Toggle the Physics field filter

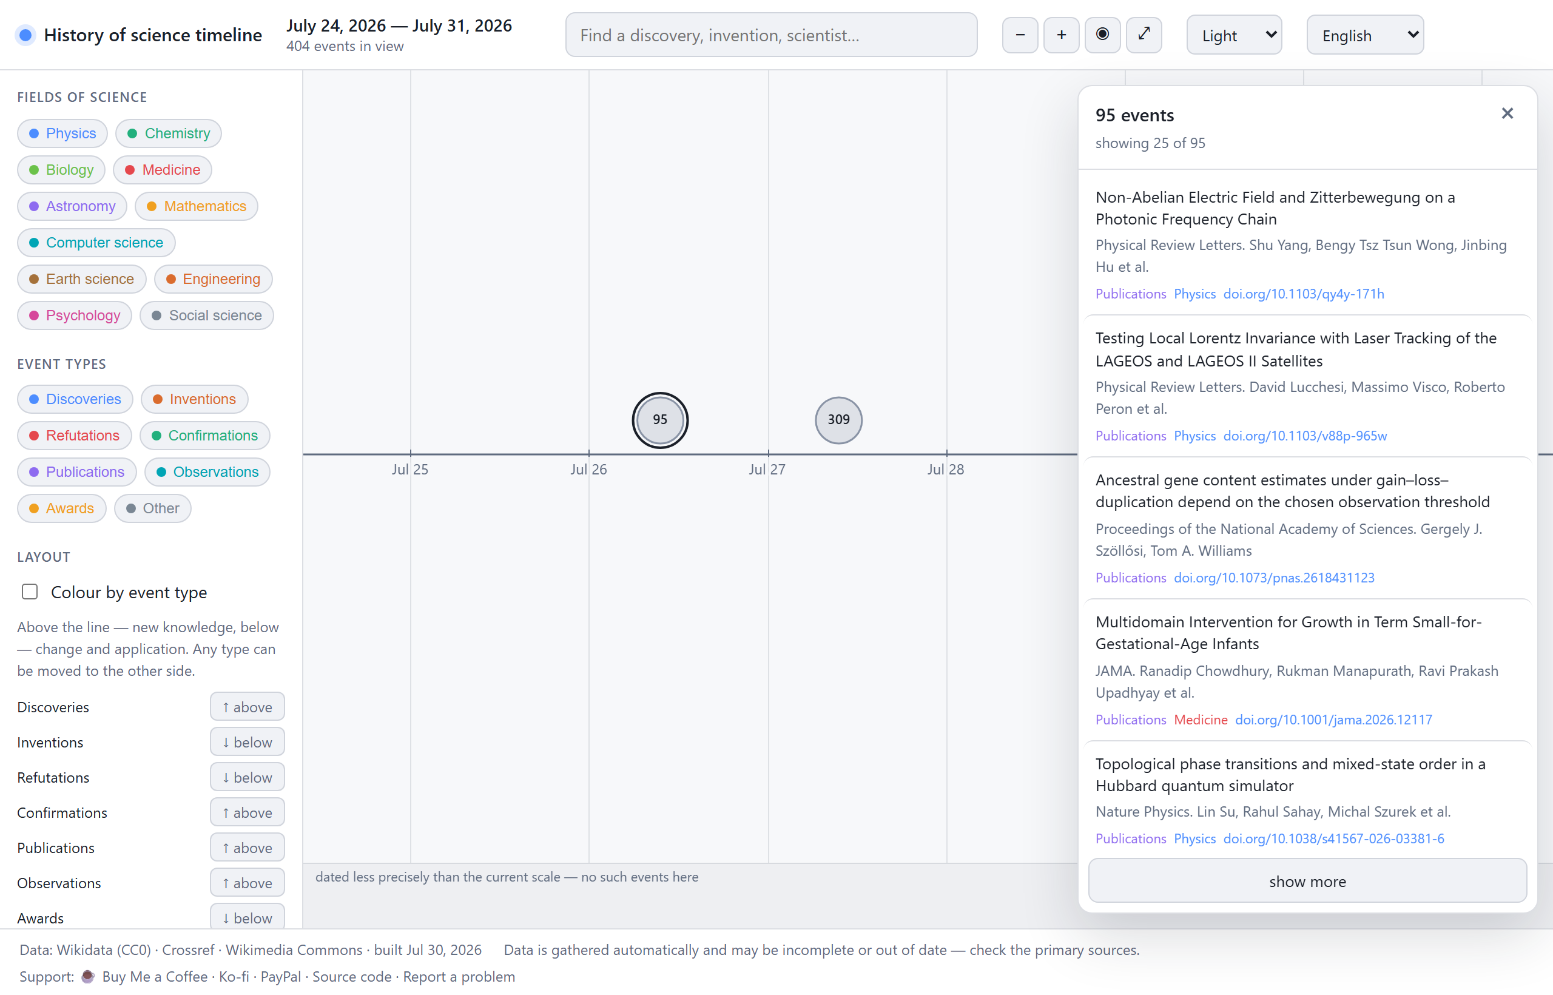pos(62,133)
